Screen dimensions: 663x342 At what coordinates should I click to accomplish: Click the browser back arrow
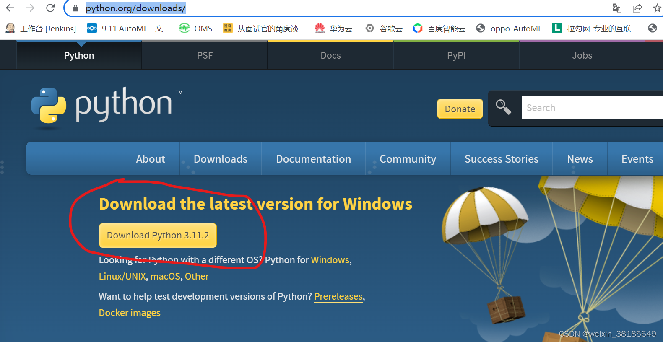(10, 8)
